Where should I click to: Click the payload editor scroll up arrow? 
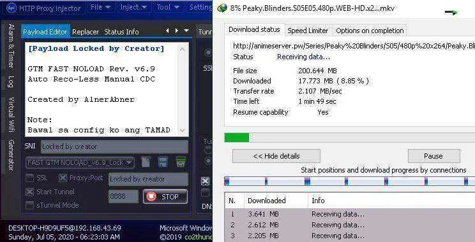point(183,49)
